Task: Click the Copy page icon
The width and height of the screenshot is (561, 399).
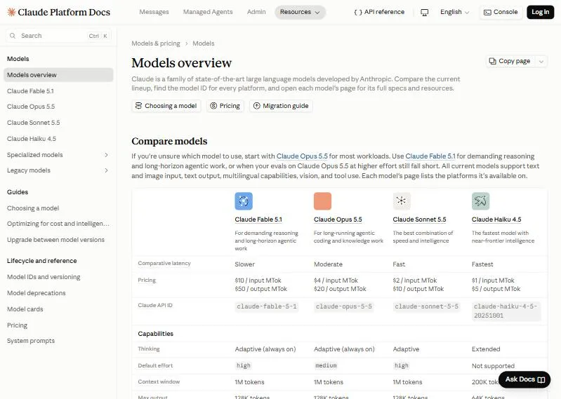Action: tap(493, 61)
